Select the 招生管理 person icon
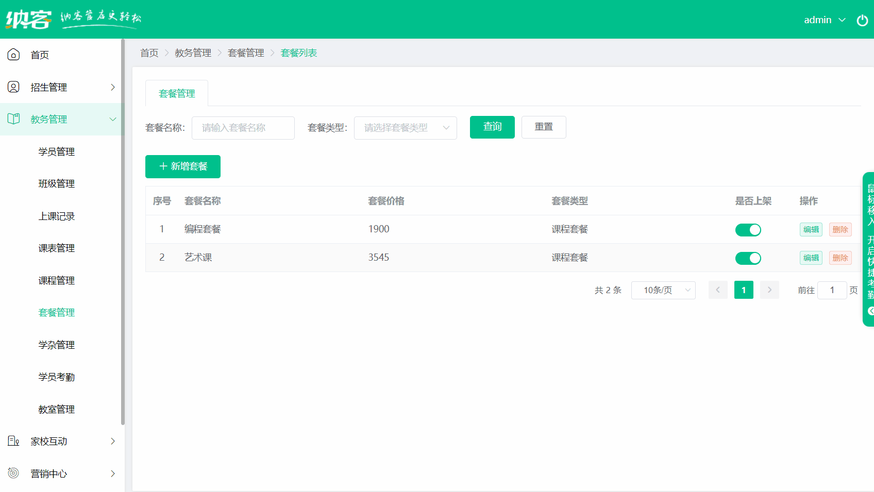Viewport: 874px width, 492px height. (13, 87)
